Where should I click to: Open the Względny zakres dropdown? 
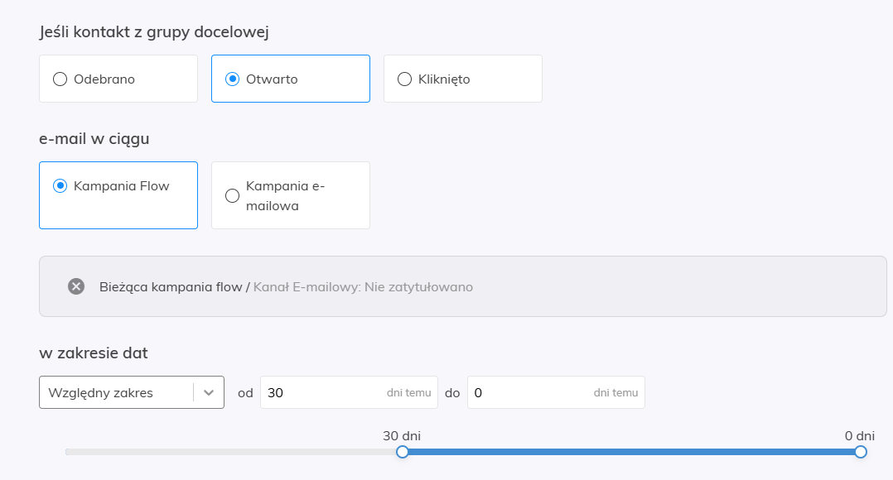[x=116, y=392]
